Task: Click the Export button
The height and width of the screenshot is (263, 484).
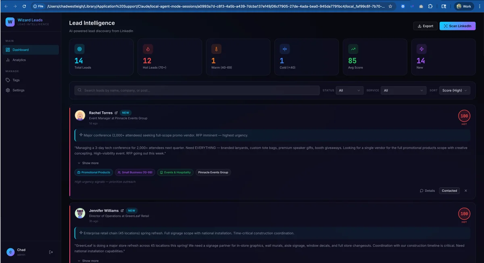Action: coord(425,26)
